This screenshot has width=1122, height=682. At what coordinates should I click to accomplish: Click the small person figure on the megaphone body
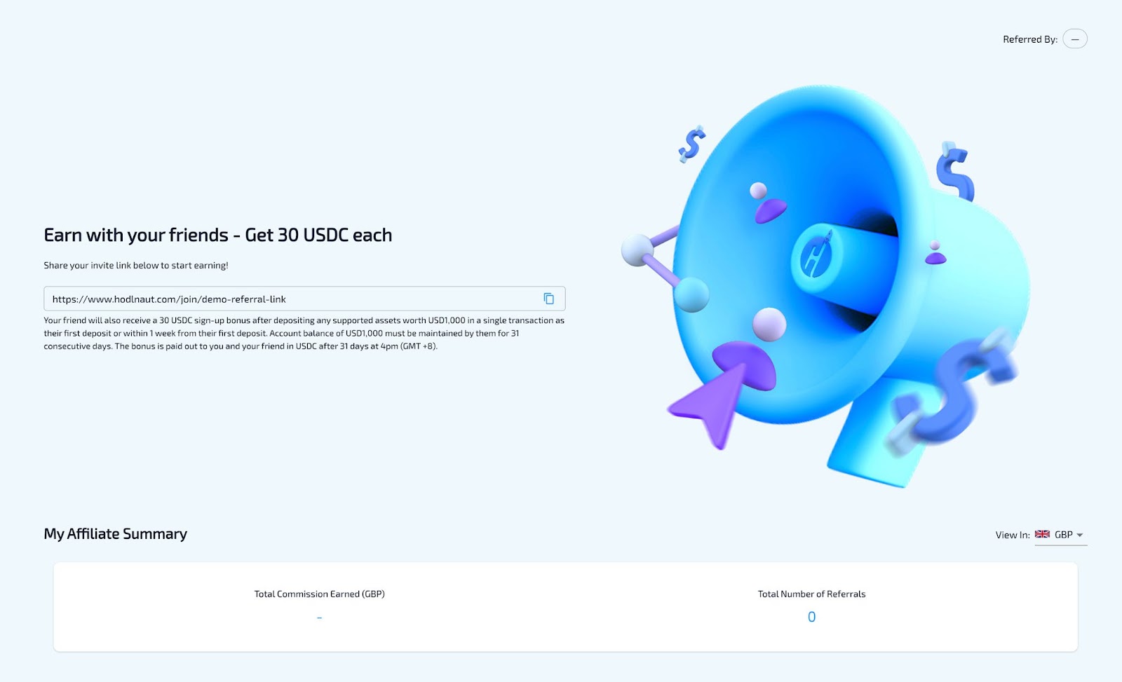tap(935, 253)
